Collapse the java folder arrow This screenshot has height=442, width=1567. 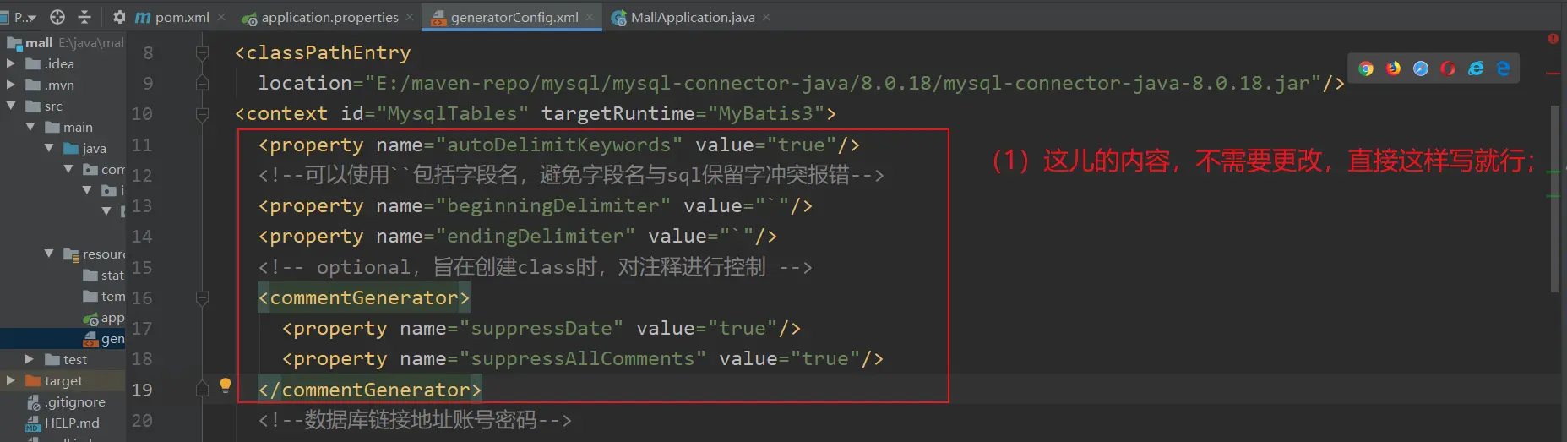pyautogui.click(x=49, y=148)
